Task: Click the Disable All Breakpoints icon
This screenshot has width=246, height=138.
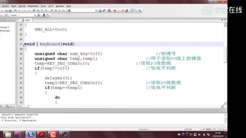Action: pyautogui.click(x=123, y=11)
